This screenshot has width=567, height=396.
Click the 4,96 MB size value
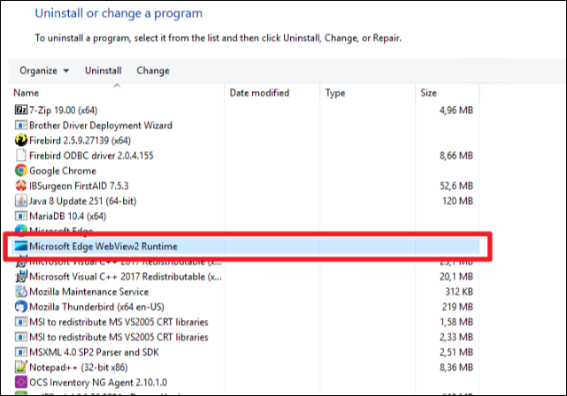click(456, 110)
